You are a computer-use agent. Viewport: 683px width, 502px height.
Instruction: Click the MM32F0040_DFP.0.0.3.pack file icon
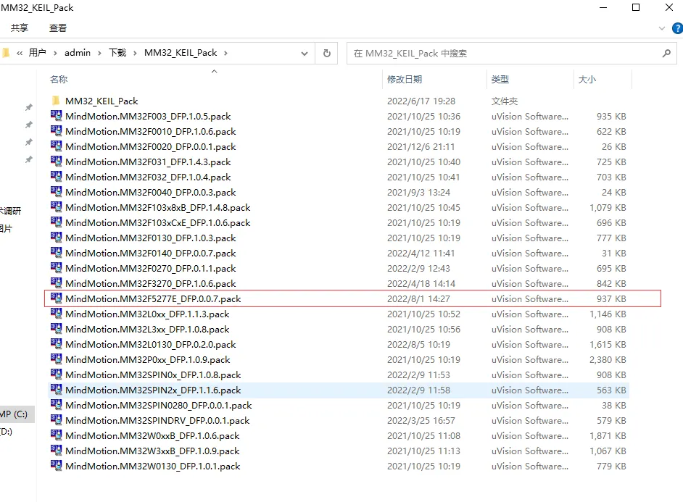(56, 192)
